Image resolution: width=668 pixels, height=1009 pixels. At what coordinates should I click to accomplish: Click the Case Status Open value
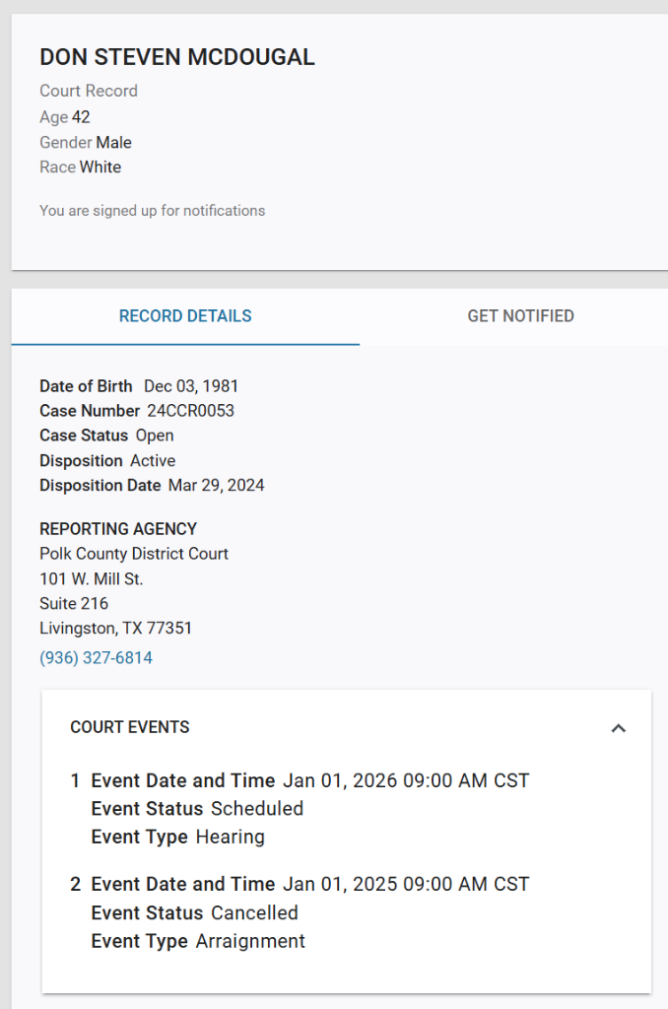(x=155, y=436)
